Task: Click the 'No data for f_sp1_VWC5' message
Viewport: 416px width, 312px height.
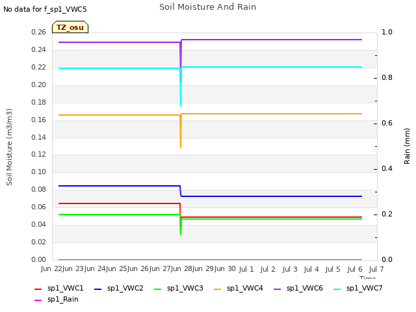Action: tap(45, 10)
